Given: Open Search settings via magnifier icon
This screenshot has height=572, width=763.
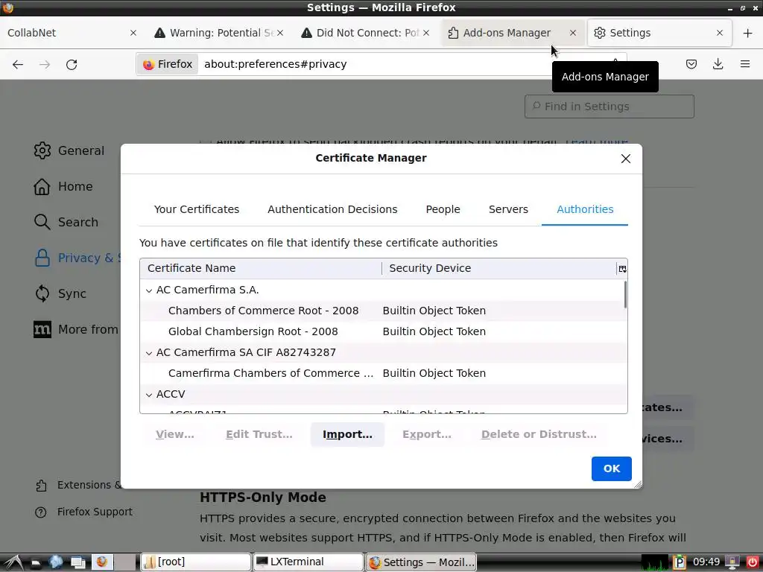Looking at the screenshot, I should (x=42, y=222).
